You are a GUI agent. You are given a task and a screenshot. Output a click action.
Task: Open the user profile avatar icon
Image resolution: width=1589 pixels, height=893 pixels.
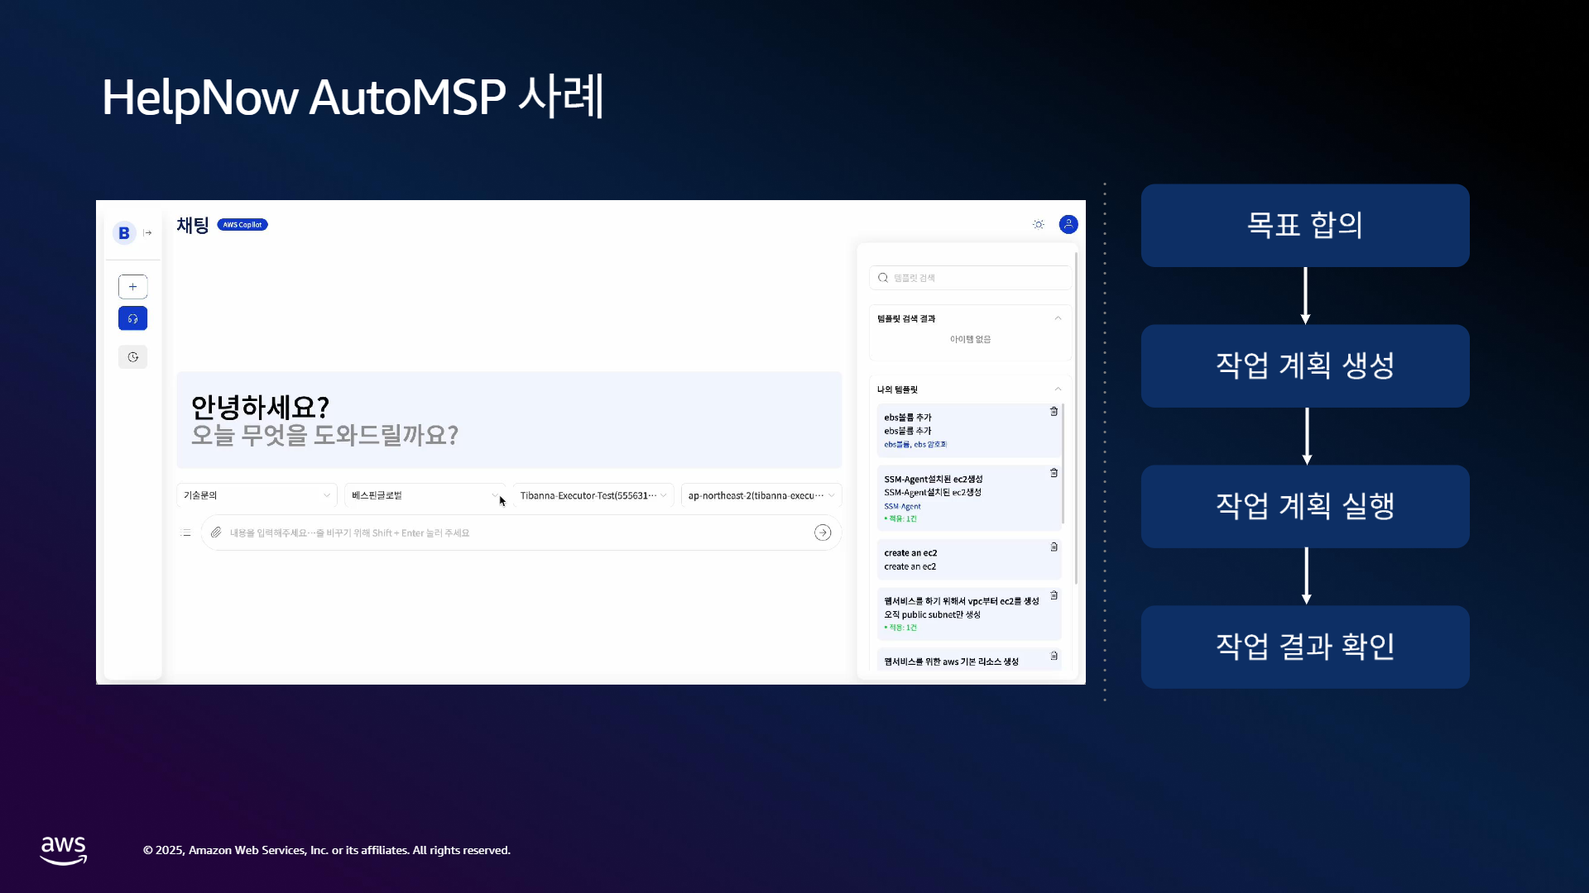point(1068,225)
